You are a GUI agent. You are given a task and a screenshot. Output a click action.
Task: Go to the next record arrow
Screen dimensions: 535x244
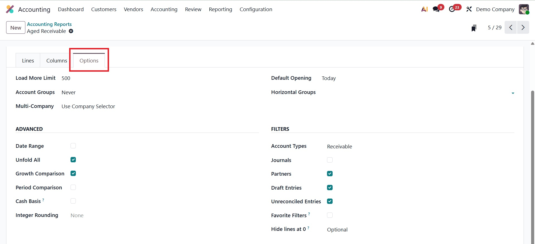click(523, 28)
